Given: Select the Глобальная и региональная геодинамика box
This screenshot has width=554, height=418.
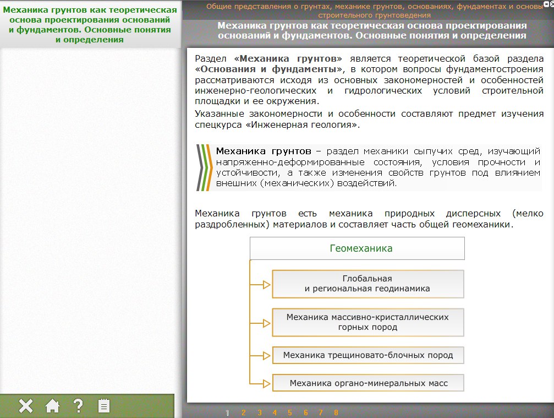Looking at the screenshot, I should (367, 284).
